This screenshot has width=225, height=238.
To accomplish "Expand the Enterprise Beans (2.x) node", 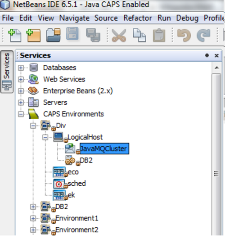I will click(x=21, y=91).
